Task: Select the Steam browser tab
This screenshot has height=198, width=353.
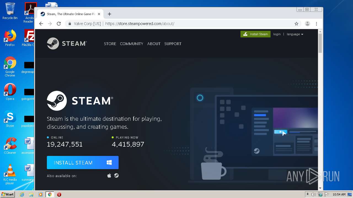Action: point(70,14)
